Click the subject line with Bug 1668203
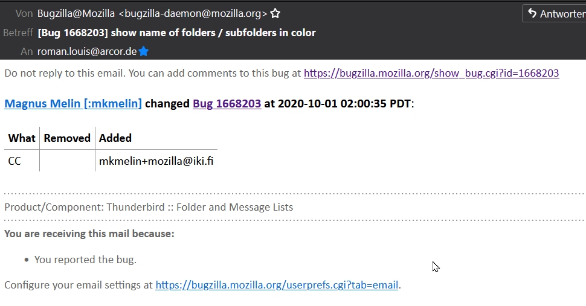 (176, 33)
